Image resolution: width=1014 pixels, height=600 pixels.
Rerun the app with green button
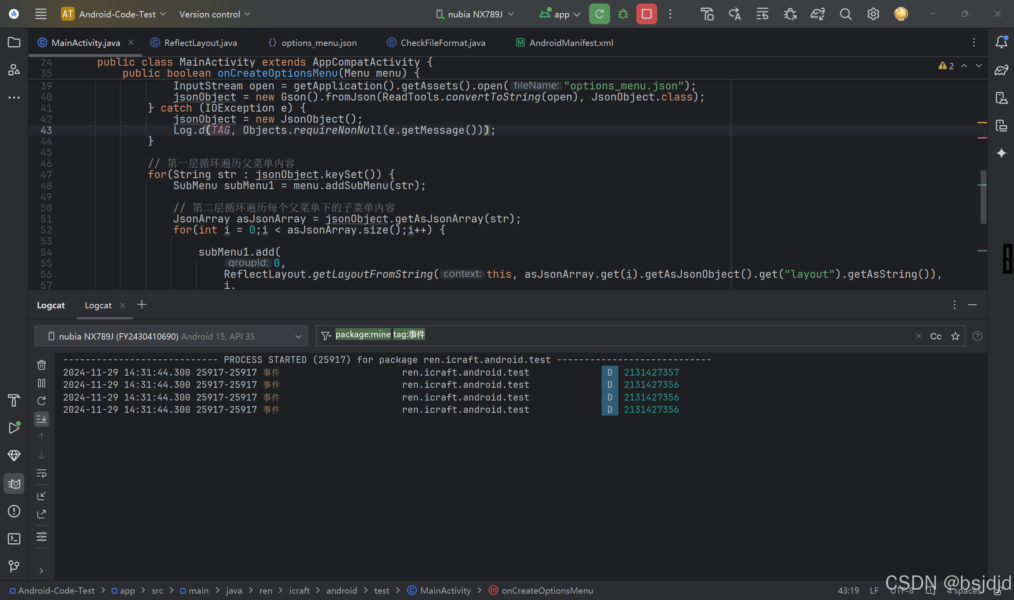pos(599,14)
